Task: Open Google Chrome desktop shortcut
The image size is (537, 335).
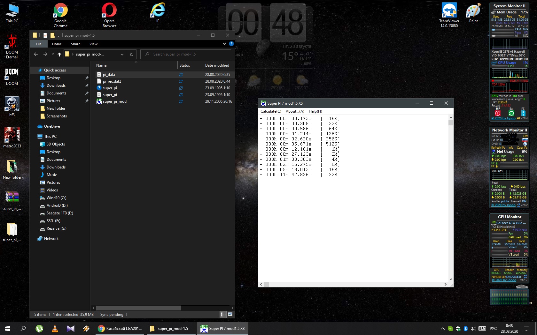Action: pyautogui.click(x=60, y=15)
